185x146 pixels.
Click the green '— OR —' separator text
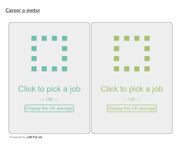(132, 100)
